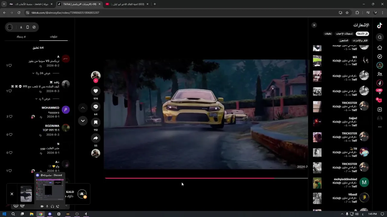Switch to the YouTube browser tab
The width and height of the screenshot is (387, 217).
point(127,4)
